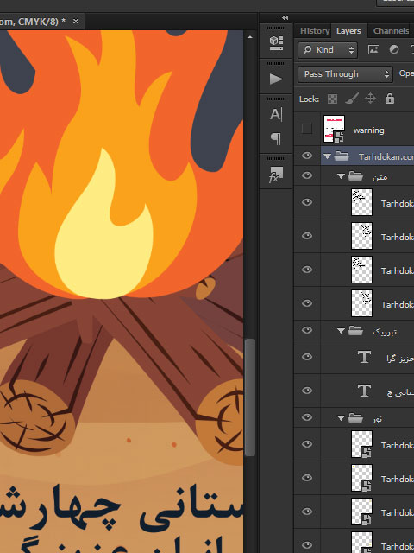Select the متن group name
Viewport: 414px width, 553px height.
(x=379, y=177)
